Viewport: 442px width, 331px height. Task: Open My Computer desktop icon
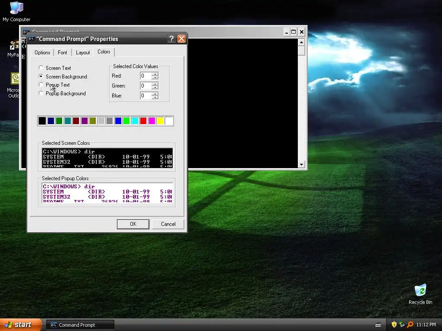(16, 11)
